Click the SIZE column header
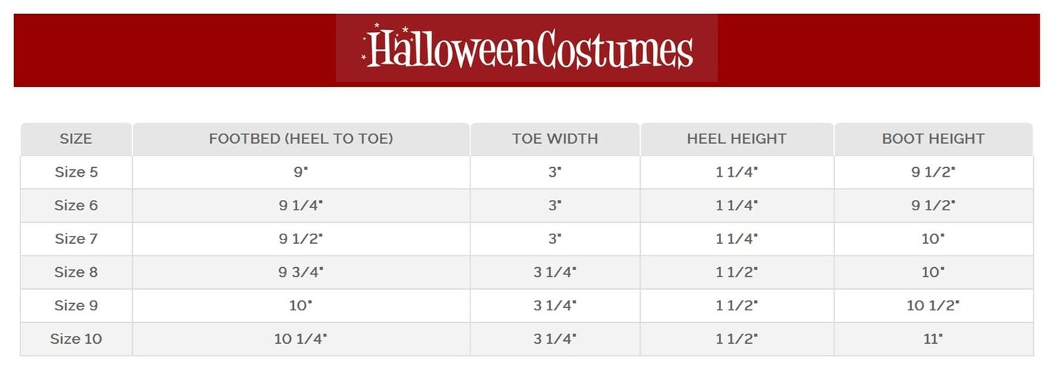 [76, 139]
